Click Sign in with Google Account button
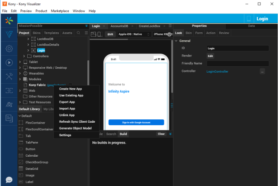278x186 pixels. 136,122
